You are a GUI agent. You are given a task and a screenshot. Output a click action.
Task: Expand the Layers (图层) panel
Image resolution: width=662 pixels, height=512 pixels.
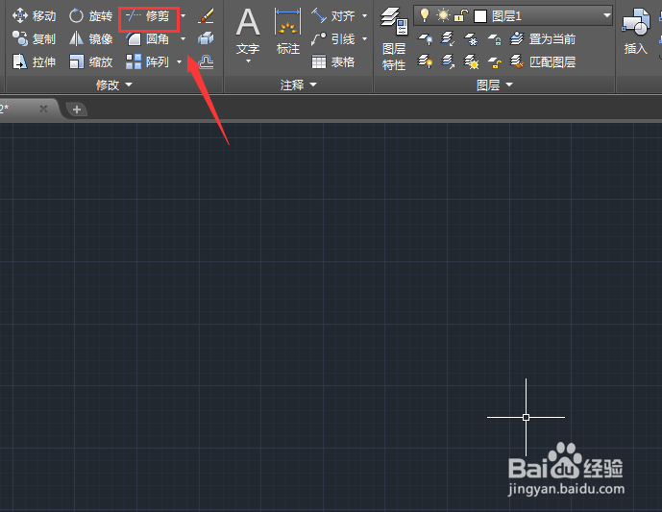click(x=495, y=85)
